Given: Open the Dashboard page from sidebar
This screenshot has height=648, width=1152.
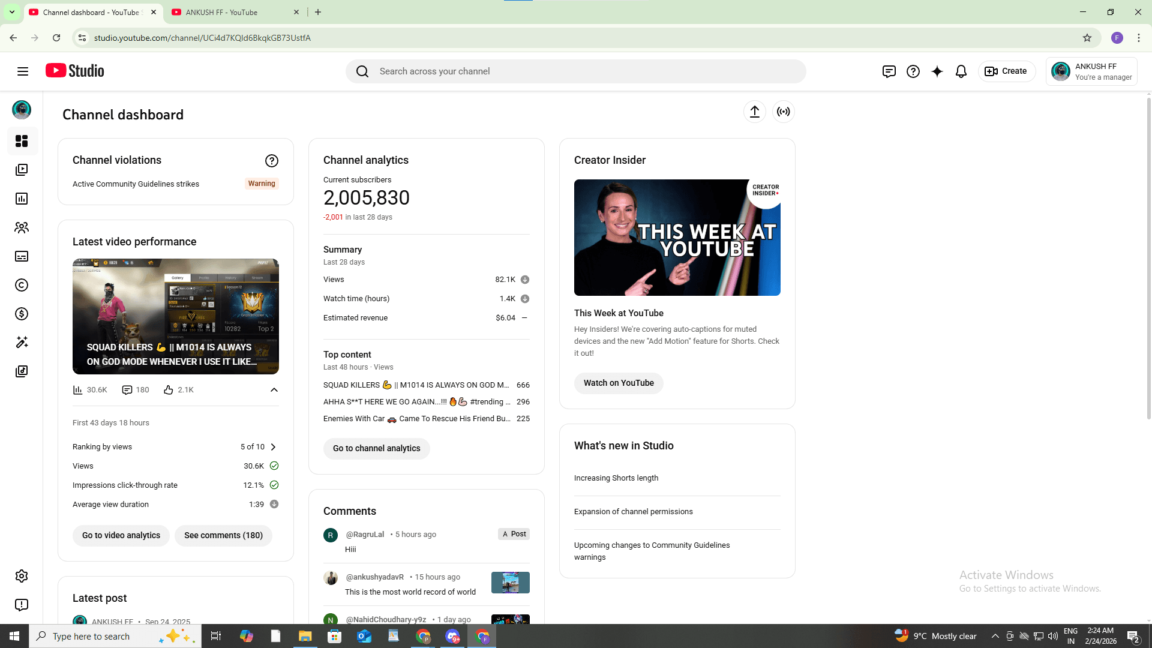Looking at the screenshot, I should pos(22,141).
